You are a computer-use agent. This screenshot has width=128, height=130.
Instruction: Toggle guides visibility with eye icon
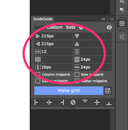point(109,27)
